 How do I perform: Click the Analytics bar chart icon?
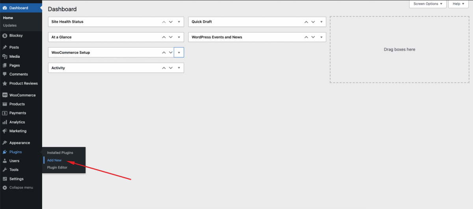[x=5, y=122]
